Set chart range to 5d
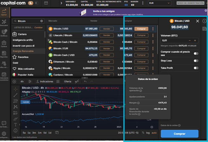The image size is (208, 142). coord(45,133)
